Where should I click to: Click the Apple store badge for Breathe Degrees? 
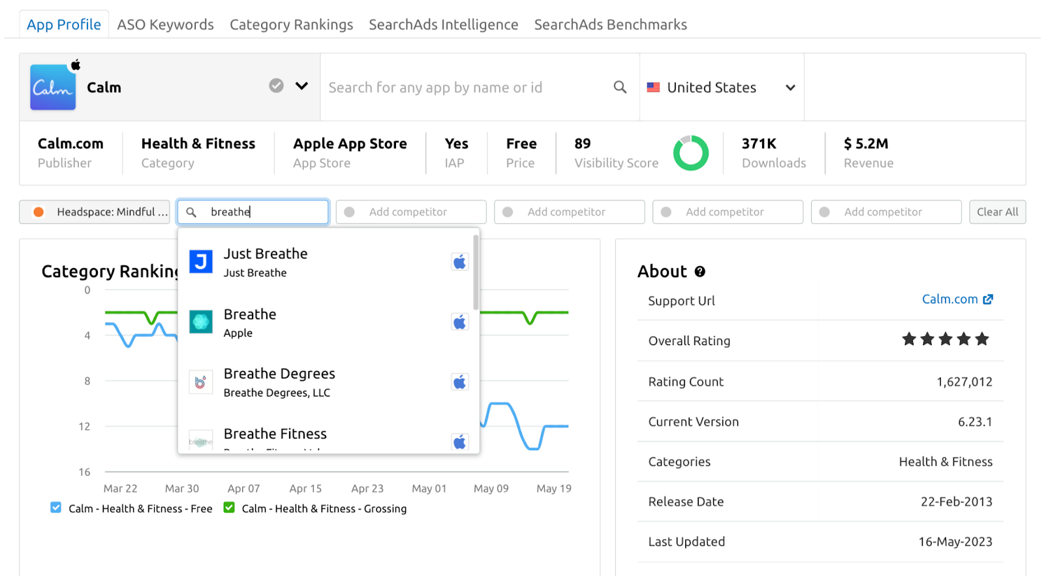point(459,382)
